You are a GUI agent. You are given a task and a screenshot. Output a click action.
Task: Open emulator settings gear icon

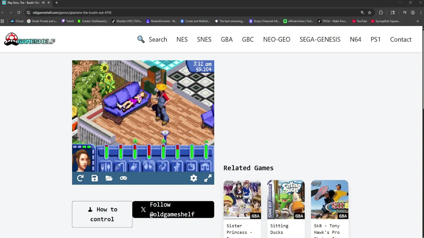[193, 178]
